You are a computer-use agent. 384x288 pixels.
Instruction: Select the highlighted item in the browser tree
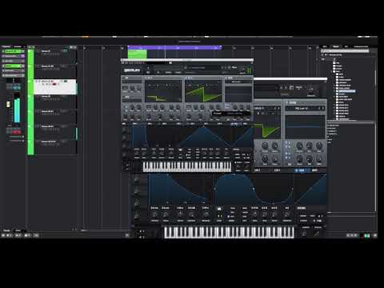347,91
